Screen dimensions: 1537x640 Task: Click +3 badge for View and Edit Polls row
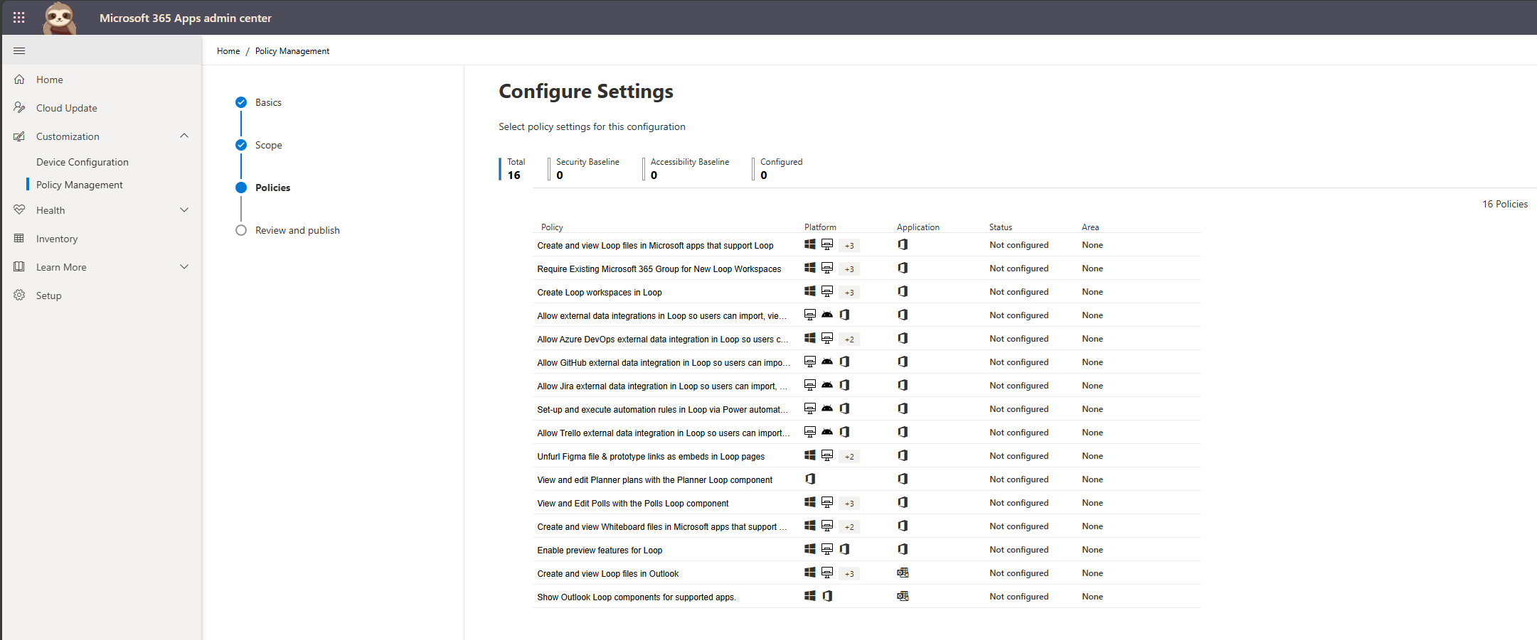pyautogui.click(x=849, y=504)
